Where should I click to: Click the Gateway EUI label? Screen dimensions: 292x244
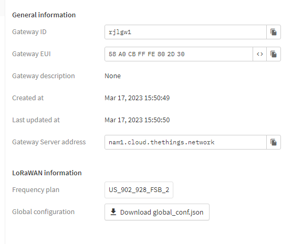(x=32, y=54)
